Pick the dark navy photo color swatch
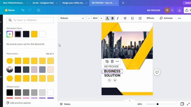This screenshot has width=191, height=107. point(18,70)
